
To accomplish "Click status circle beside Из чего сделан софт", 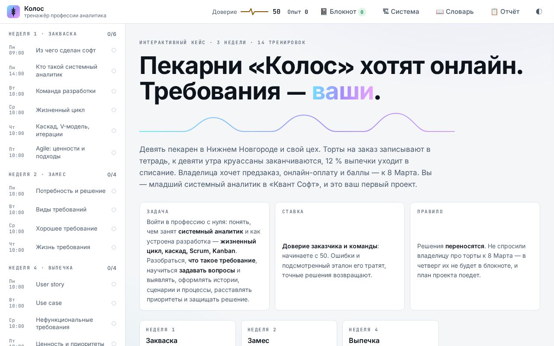I will [114, 50].
